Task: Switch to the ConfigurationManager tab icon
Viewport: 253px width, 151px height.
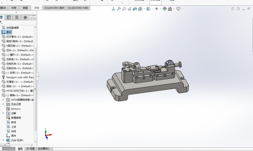Action: [x=17, y=17]
